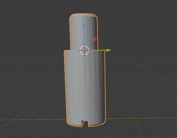Click the red plane-move gizmo square
The image size is (177, 138).
(x=95, y=39)
